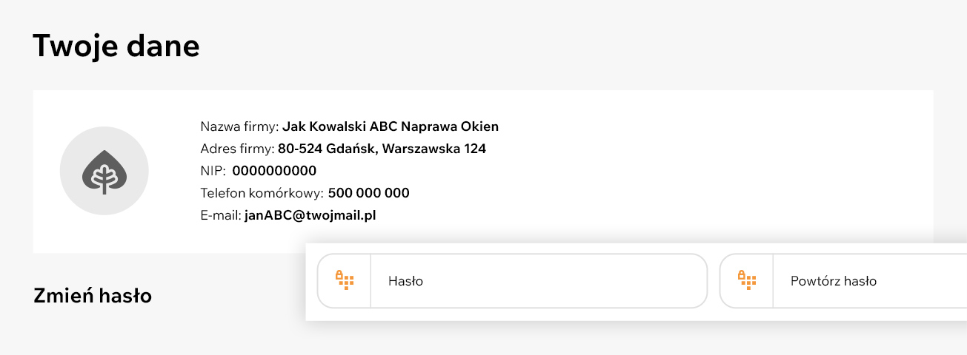Click the NIP number 0000000000
967x355 pixels.
[x=274, y=171]
